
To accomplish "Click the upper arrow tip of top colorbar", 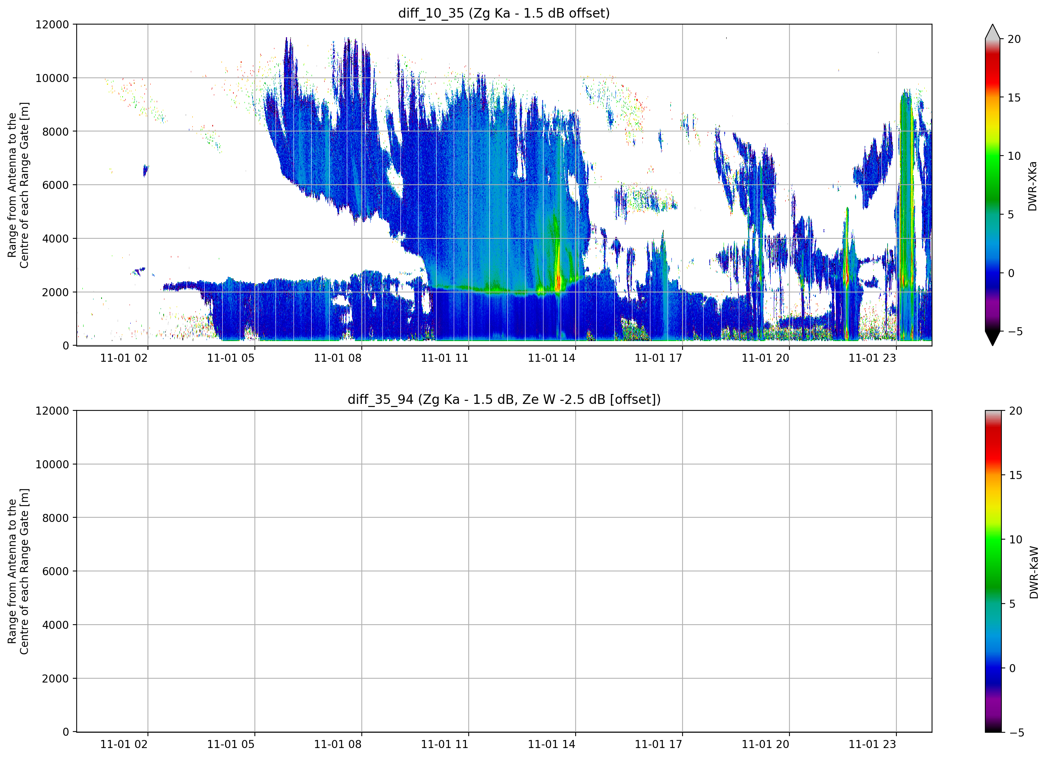I will coord(993,31).
